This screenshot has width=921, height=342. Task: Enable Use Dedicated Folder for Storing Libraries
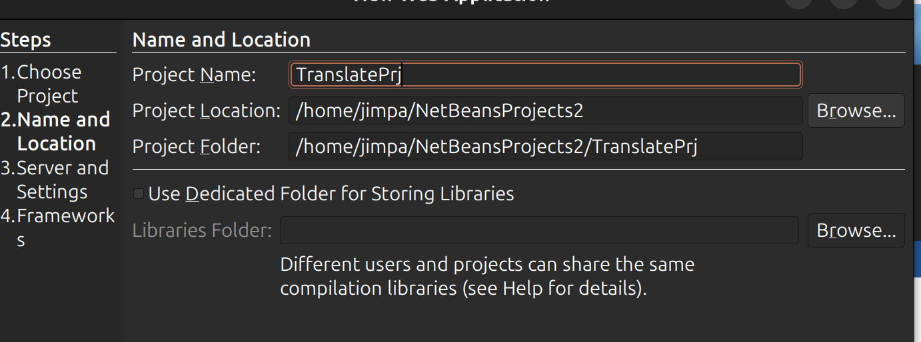point(139,194)
